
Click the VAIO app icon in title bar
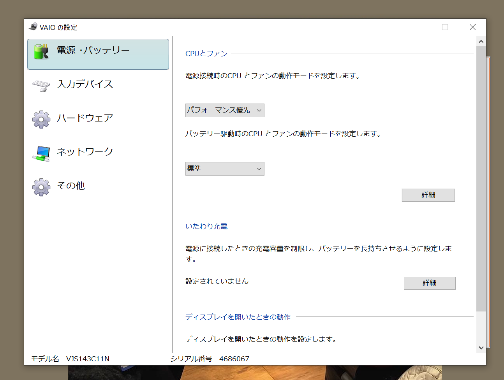click(33, 27)
